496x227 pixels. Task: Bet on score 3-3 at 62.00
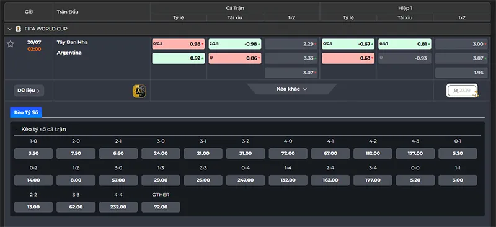tap(76, 207)
